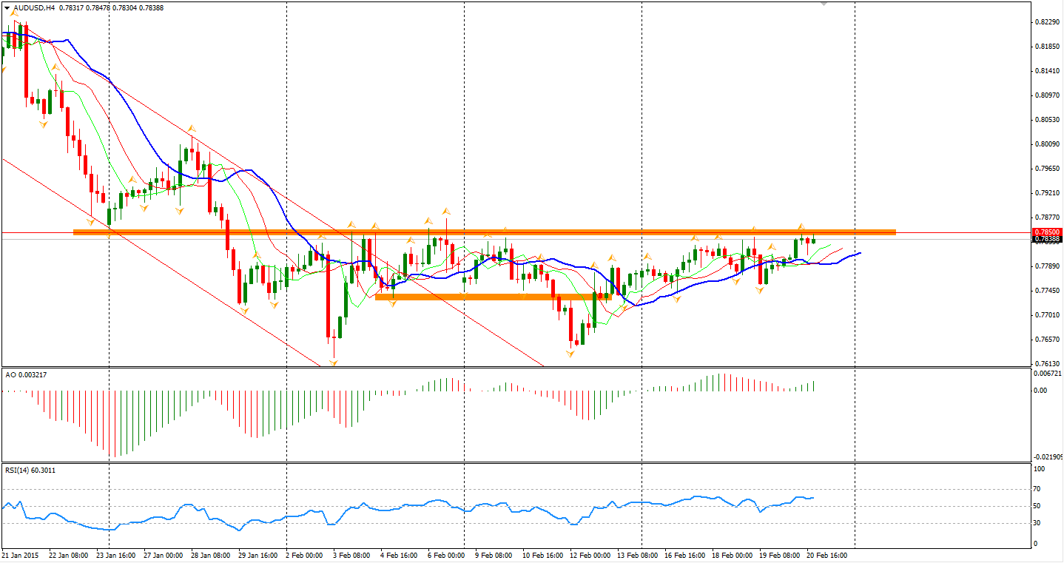The image size is (1064, 563).
Task: Click the 0.79210 price on the axis
Action: [x=1046, y=193]
